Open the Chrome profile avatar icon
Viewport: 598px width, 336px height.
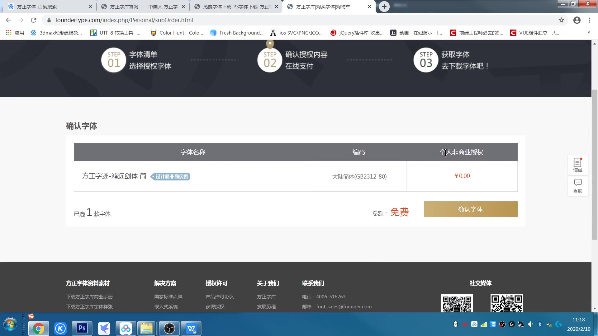point(577,20)
